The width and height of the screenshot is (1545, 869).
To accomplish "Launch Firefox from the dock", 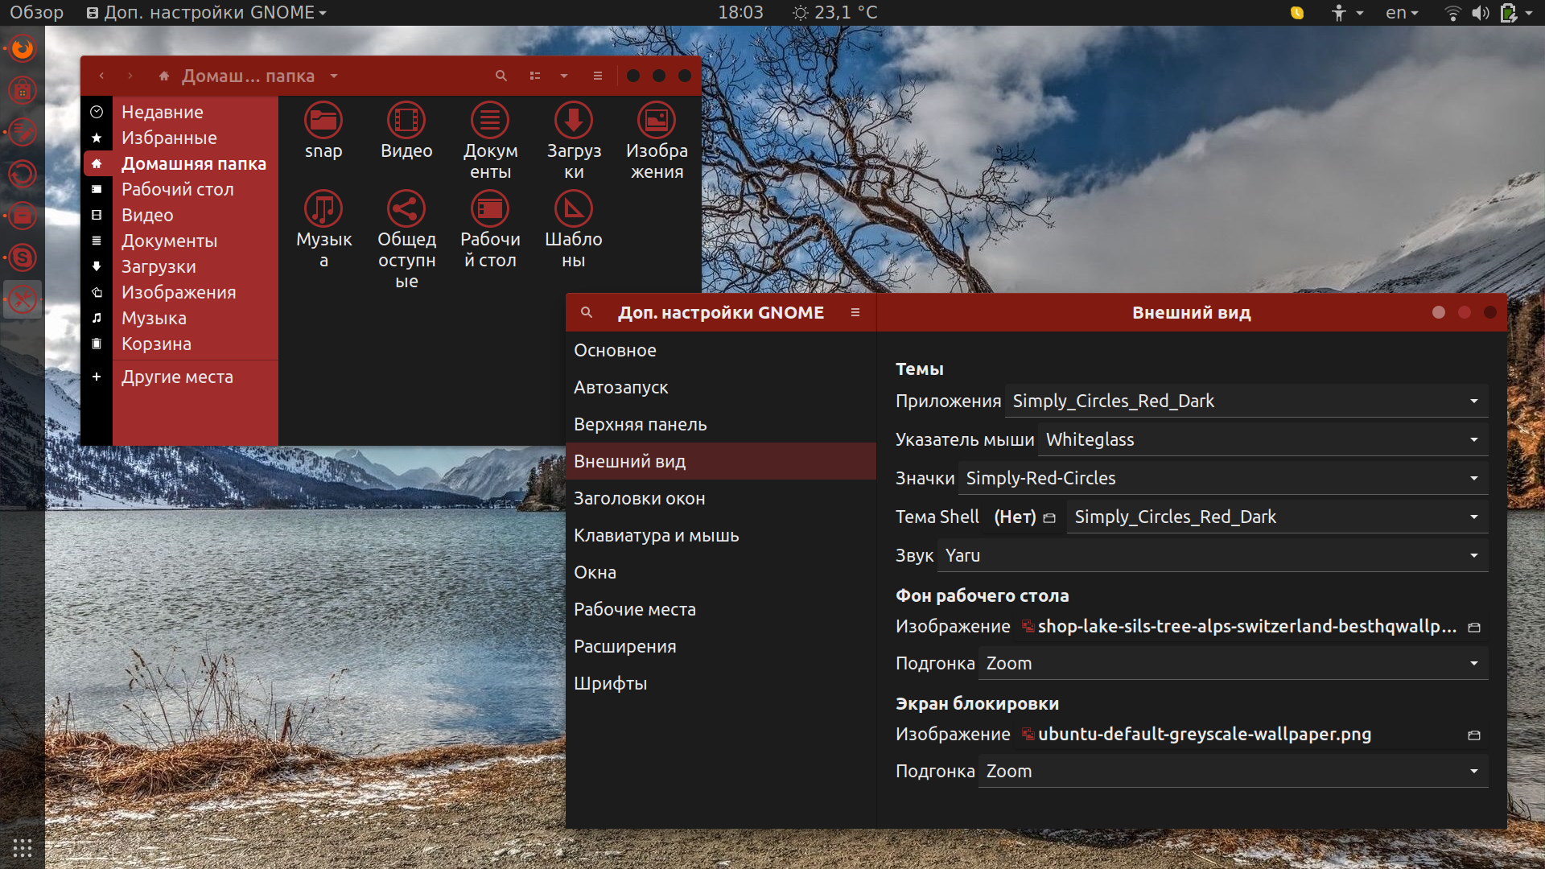I will 23,48.
